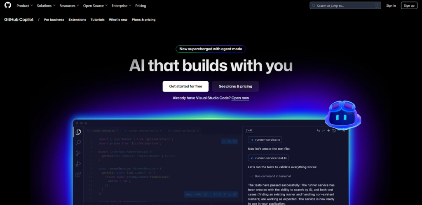422x205 pixels.
Task: Click the Copilot mascot with goggles
Action: click(x=342, y=114)
